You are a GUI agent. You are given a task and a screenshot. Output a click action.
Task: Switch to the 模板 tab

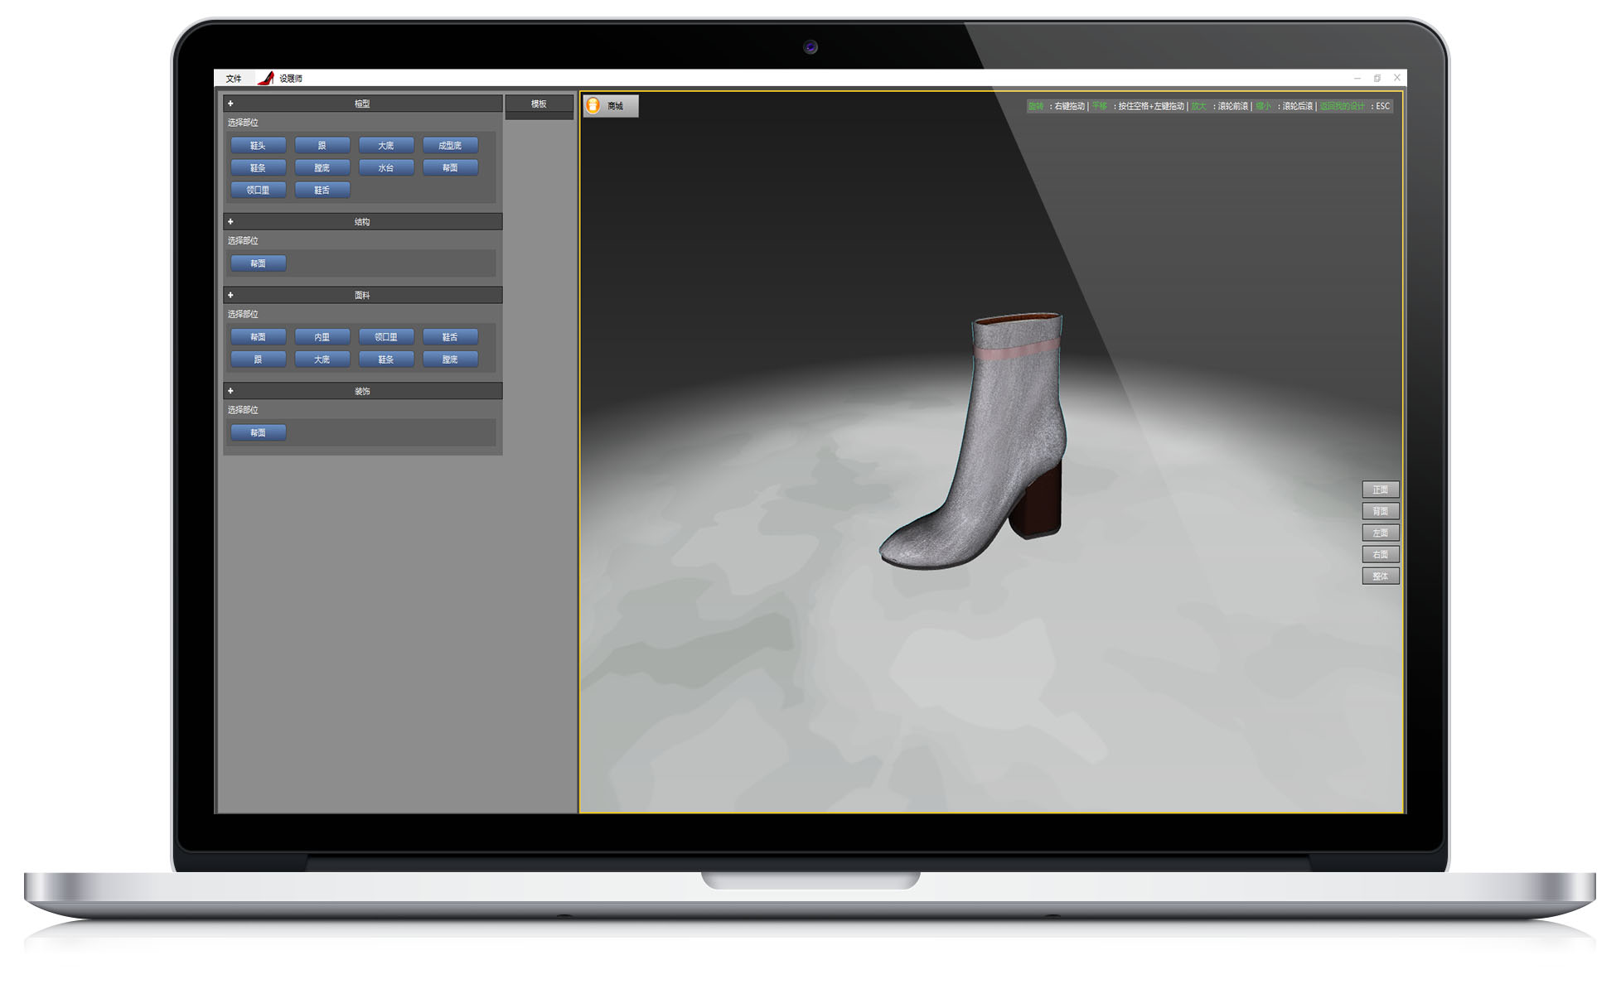click(539, 104)
